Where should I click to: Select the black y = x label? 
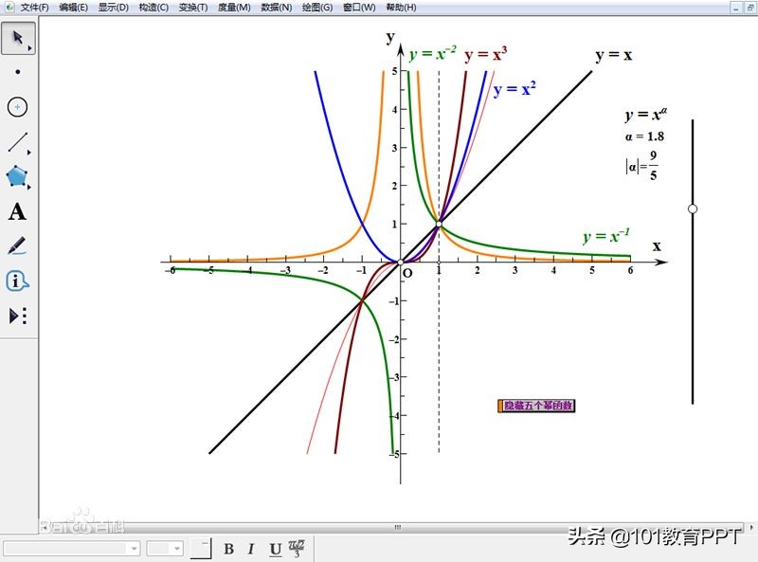pos(613,56)
